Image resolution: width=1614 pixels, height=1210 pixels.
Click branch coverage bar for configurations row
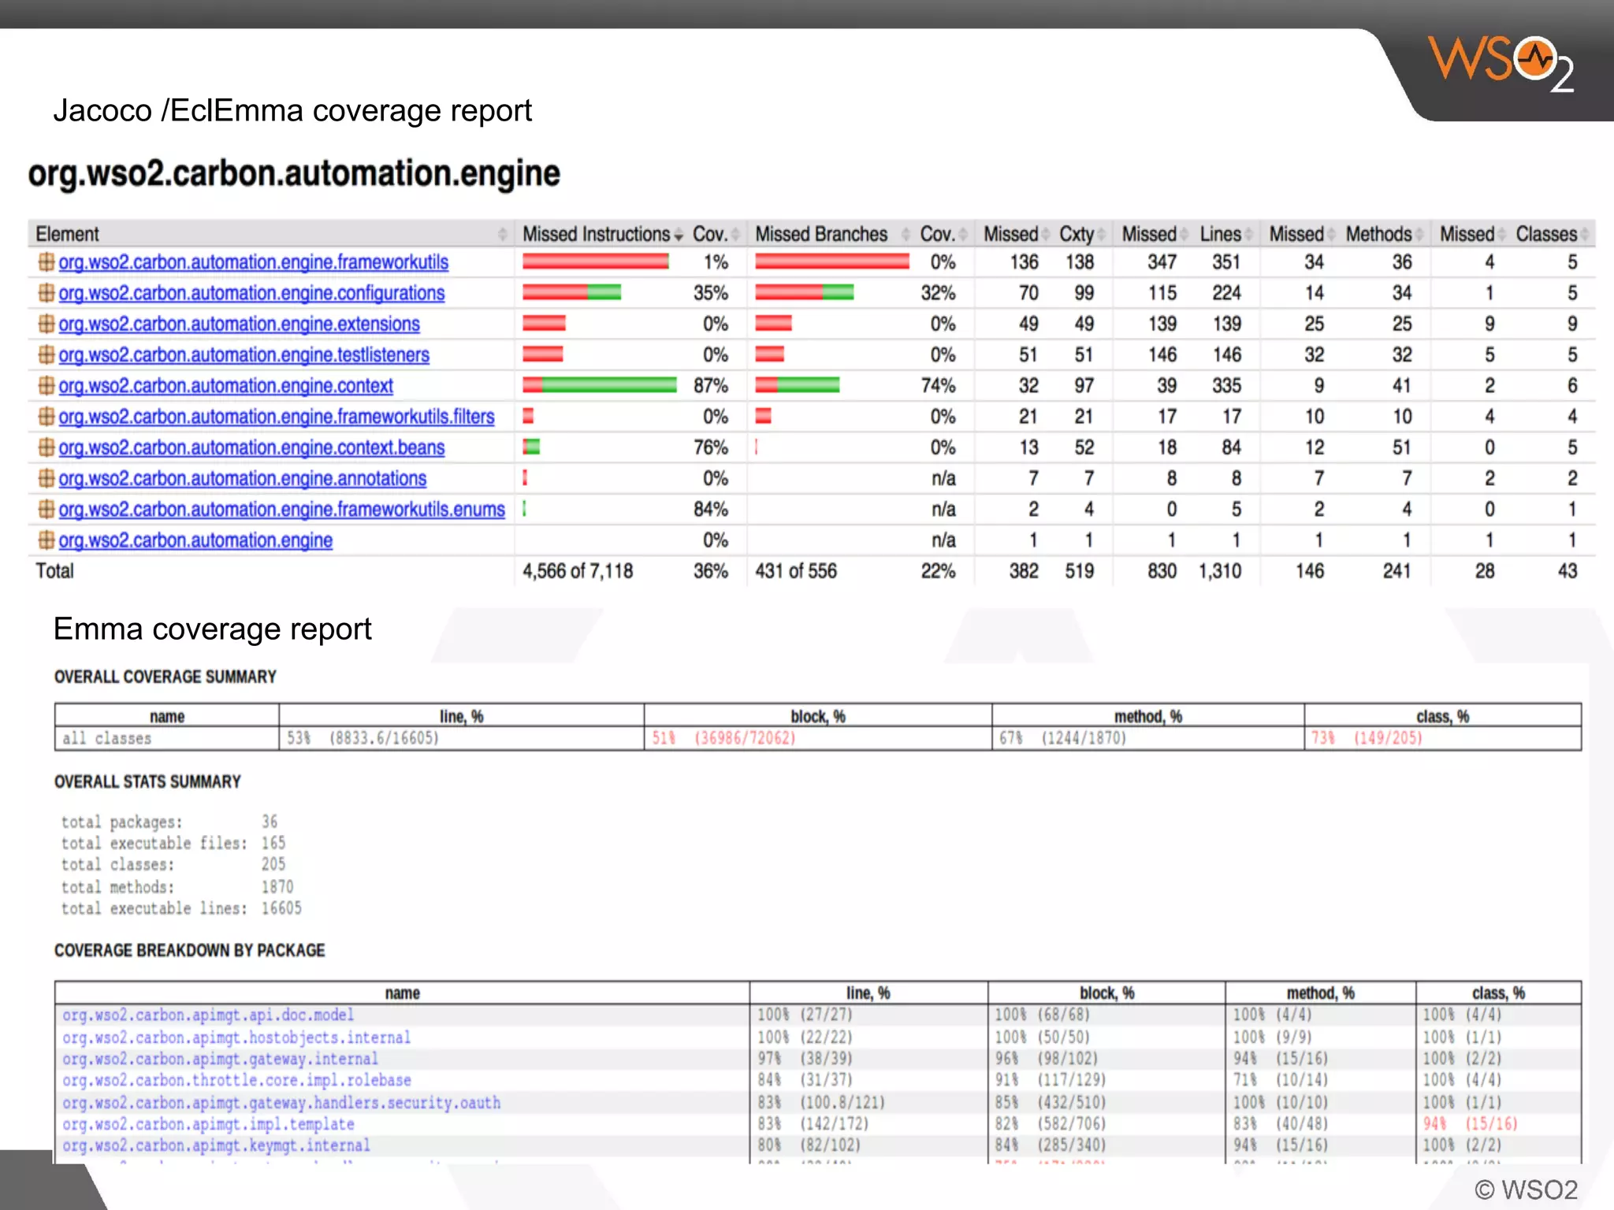click(804, 293)
